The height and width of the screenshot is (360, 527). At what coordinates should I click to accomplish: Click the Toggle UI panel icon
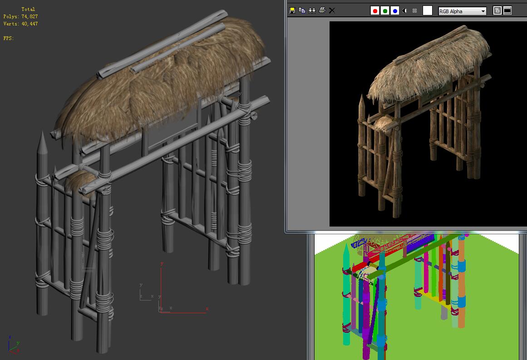pyautogui.click(x=507, y=11)
